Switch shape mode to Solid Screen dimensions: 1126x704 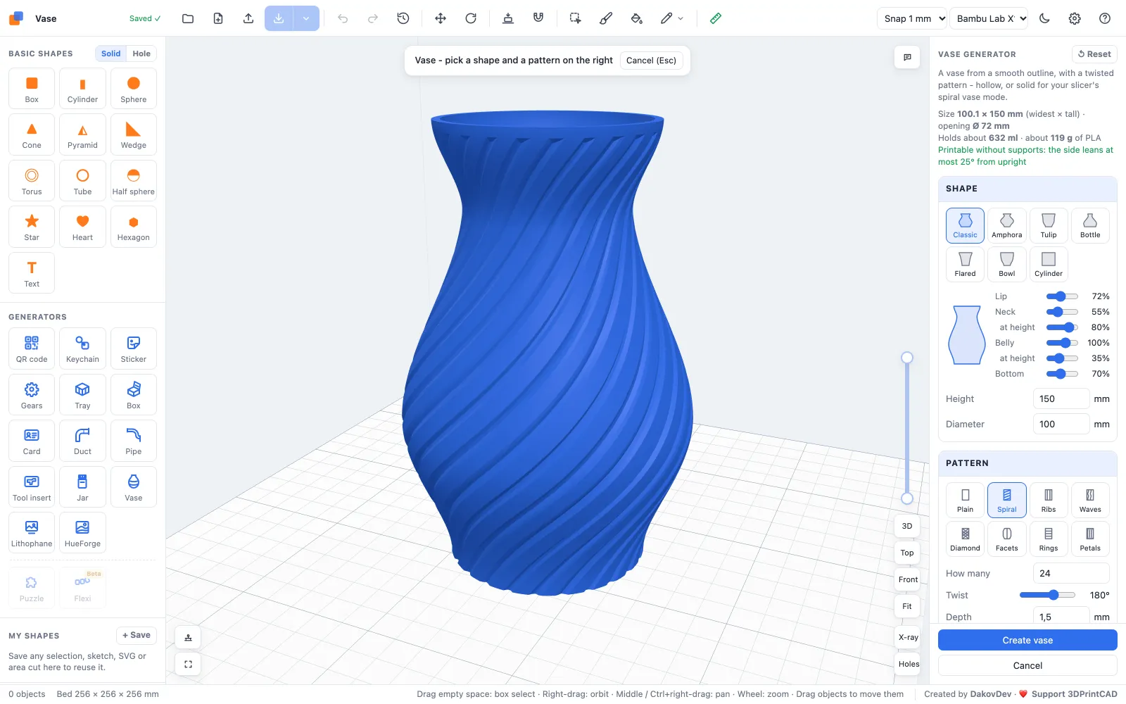pyautogui.click(x=110, y=54)
